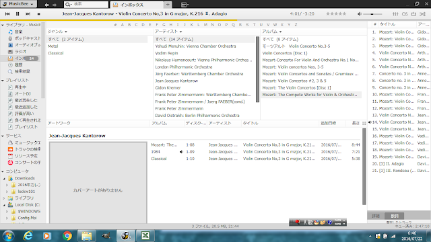Open the MusicBee main menu dropdown
This screenshot has height=242, width=431.
pyautogui.click(x=18, y=4)
